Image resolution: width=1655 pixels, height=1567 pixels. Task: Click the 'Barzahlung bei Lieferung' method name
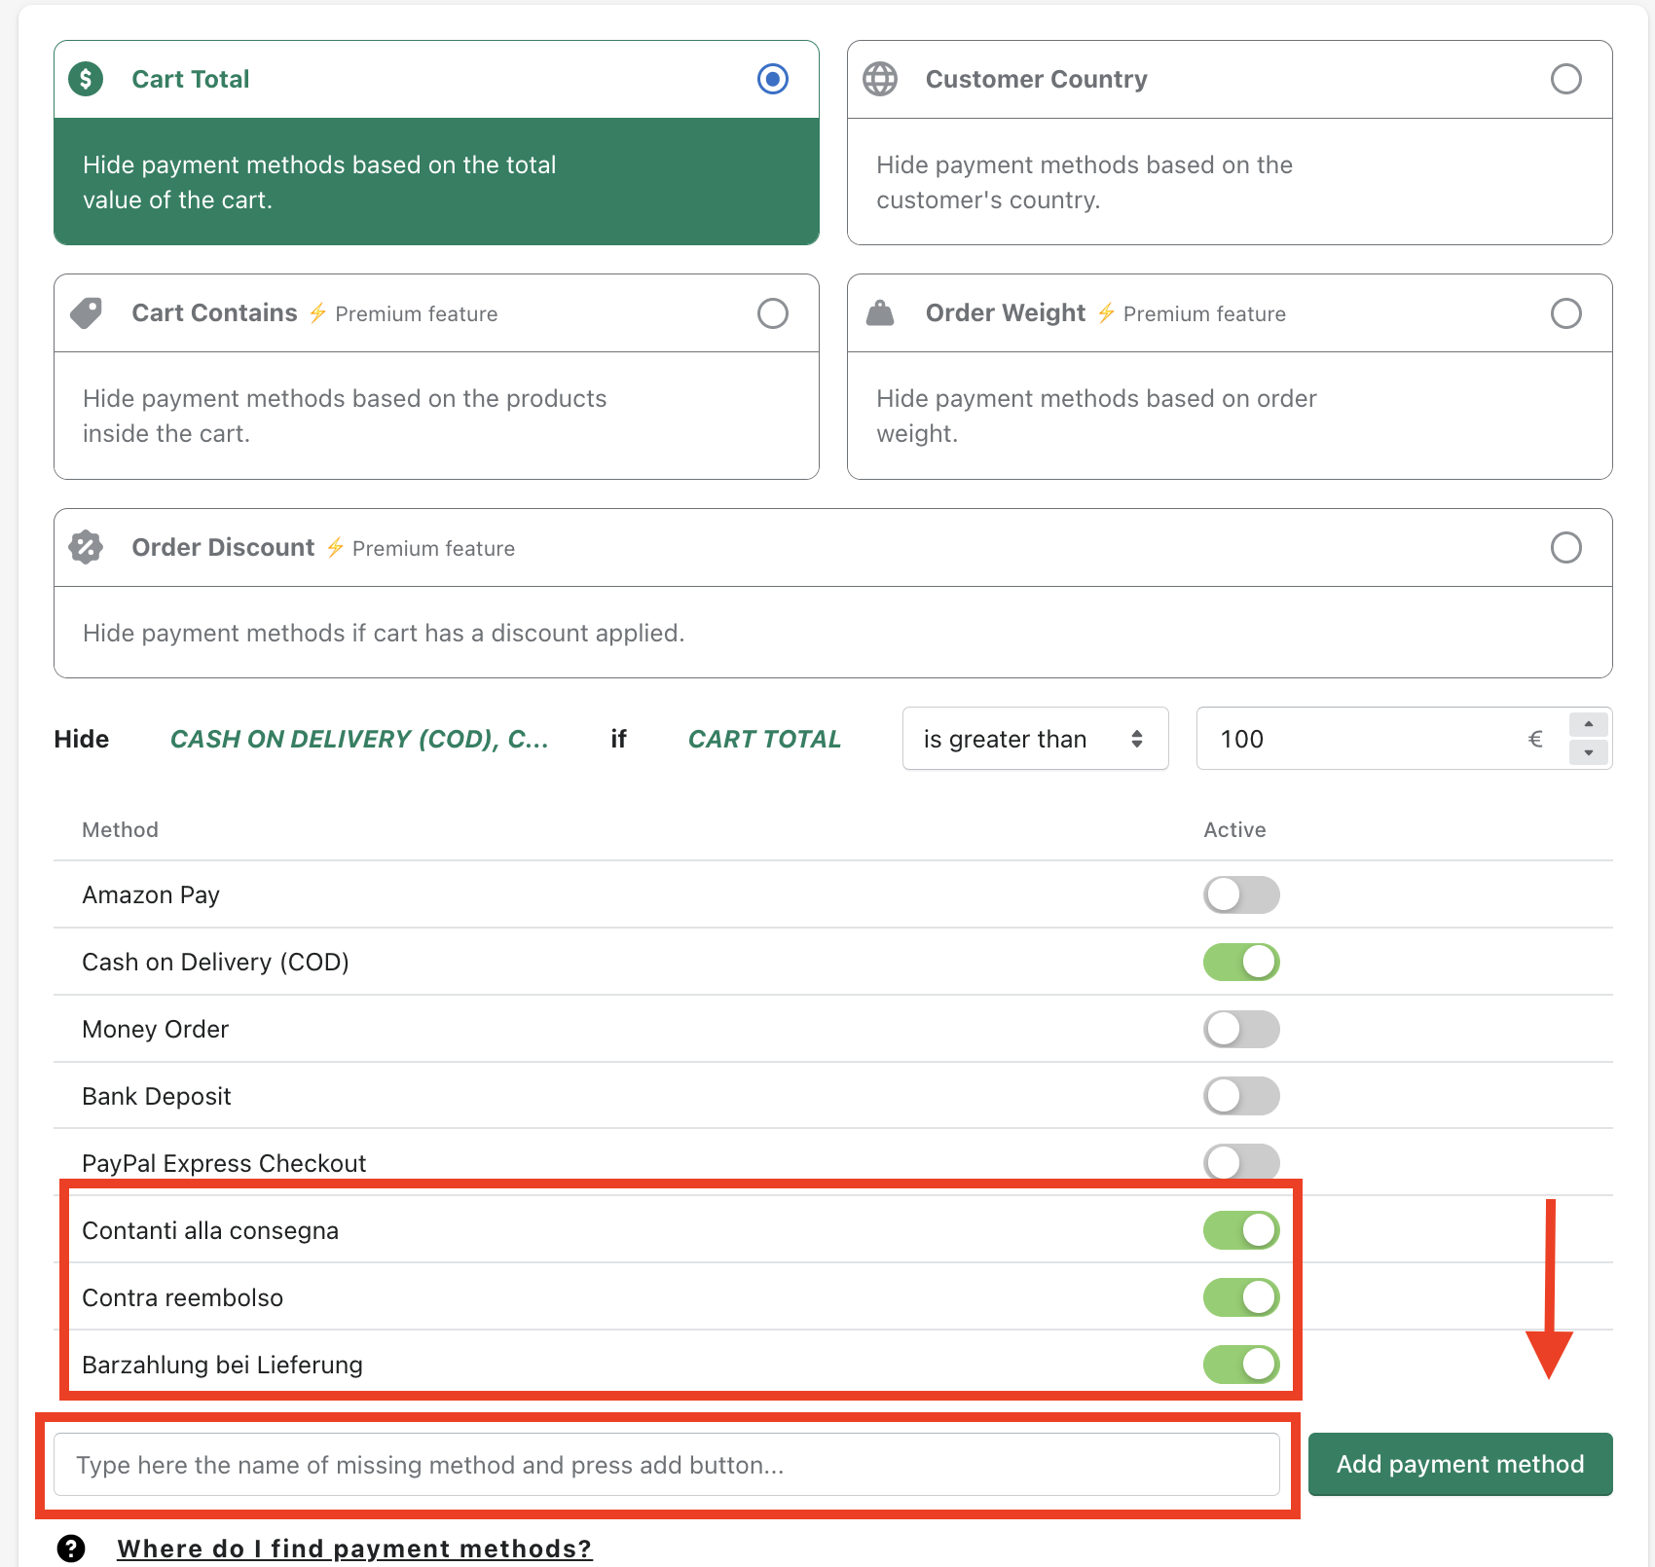click(222, 1365)
